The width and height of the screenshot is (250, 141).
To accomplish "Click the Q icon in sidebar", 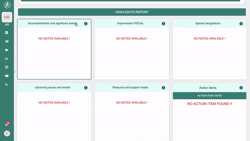I will tap(6, 85).
